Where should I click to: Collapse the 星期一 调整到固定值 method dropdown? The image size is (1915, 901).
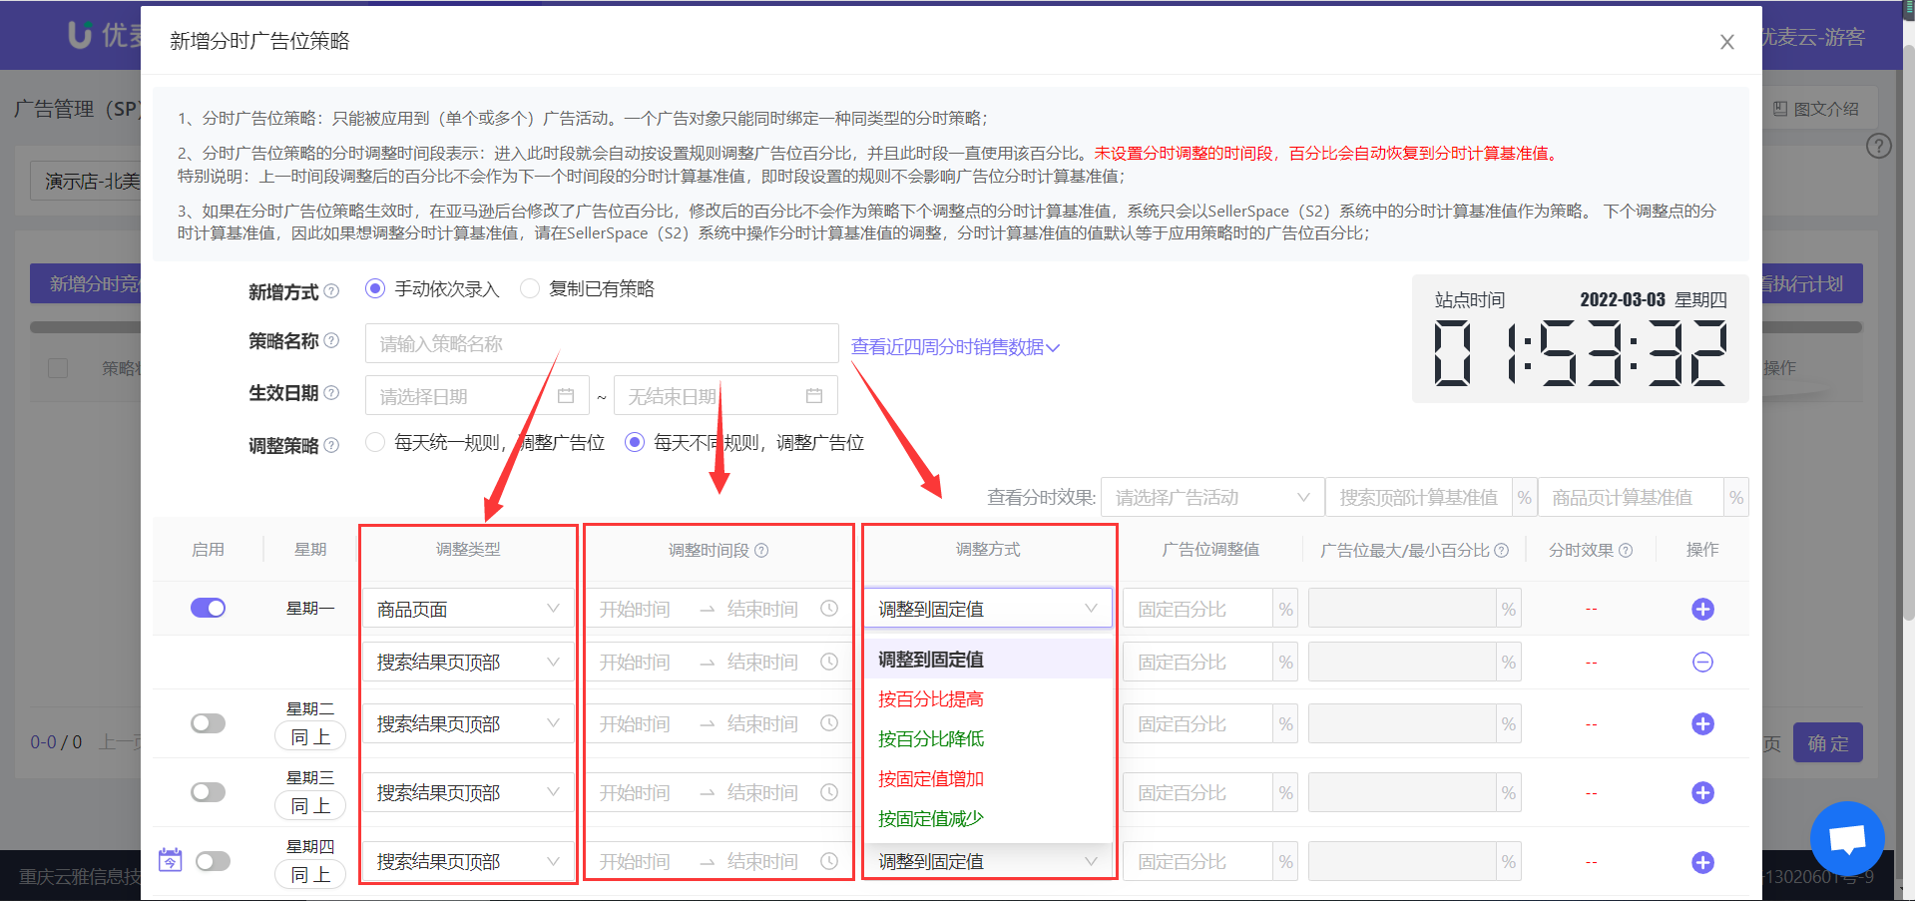(988, 608)
